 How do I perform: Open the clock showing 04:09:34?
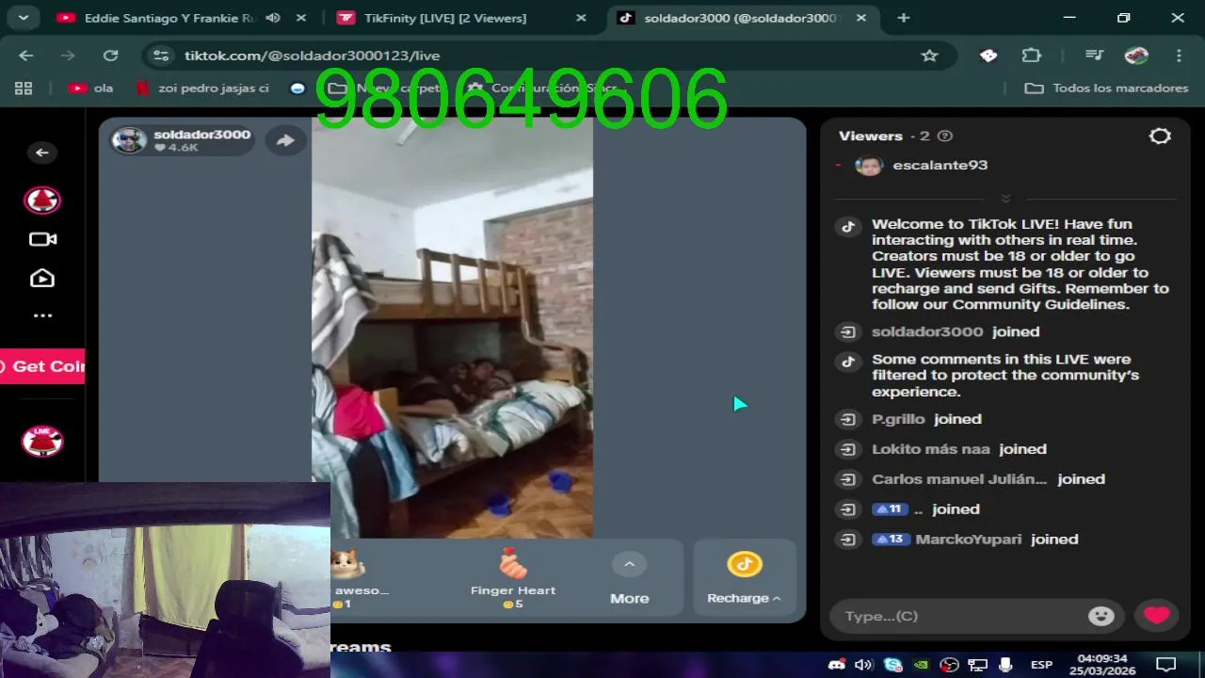[1102, 665]
